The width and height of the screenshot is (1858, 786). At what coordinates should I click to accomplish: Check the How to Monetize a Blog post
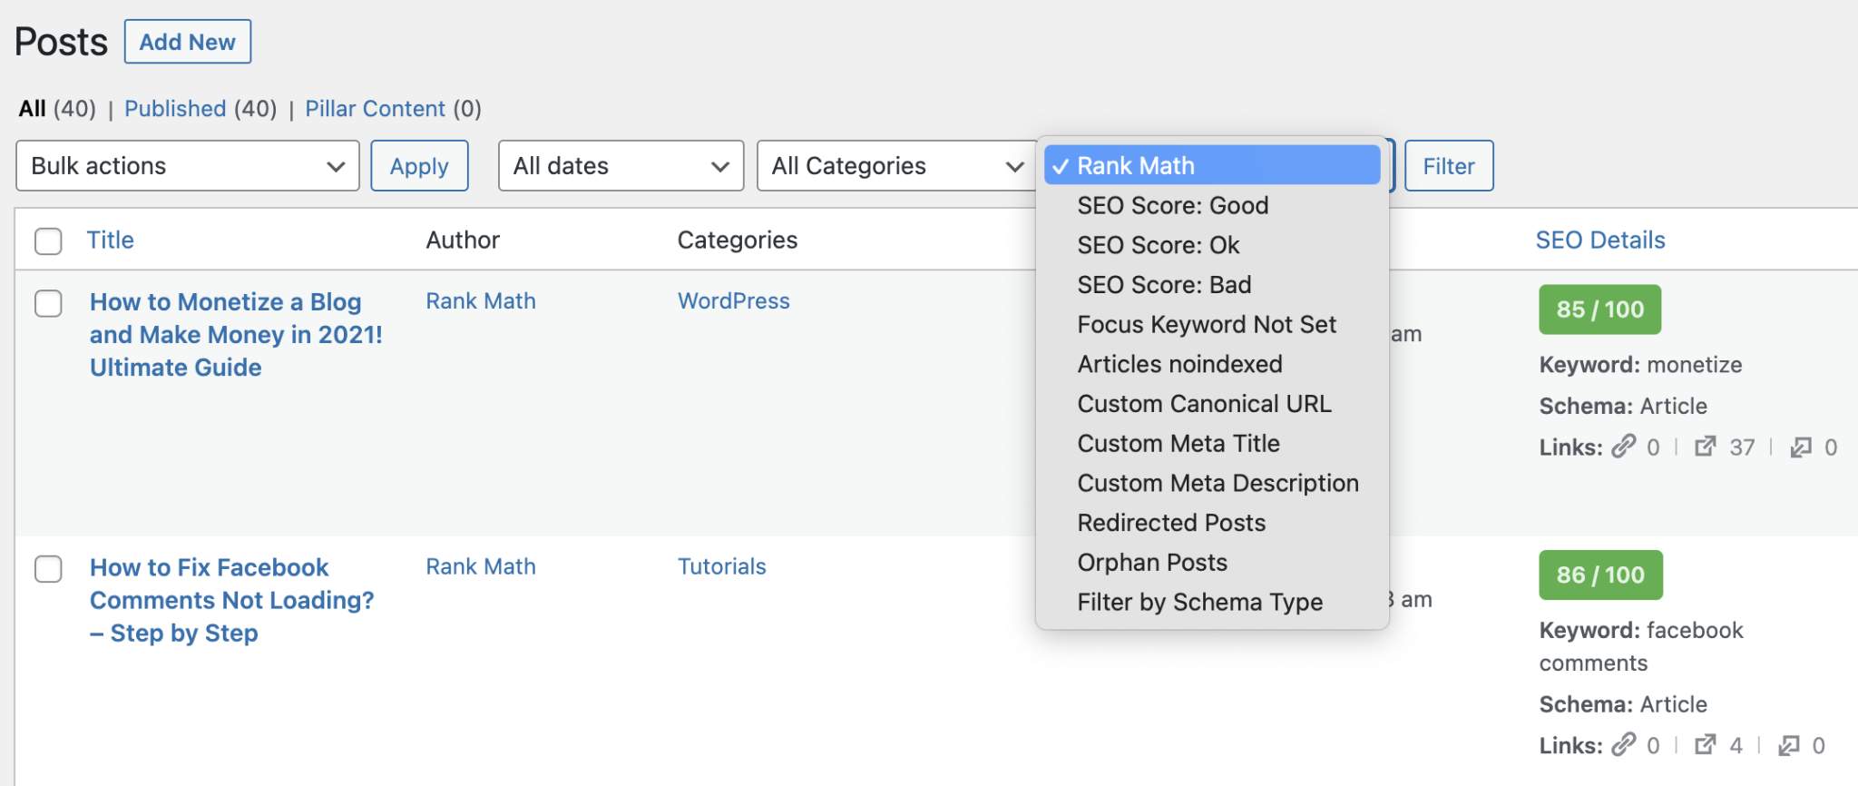pos(48,303)
